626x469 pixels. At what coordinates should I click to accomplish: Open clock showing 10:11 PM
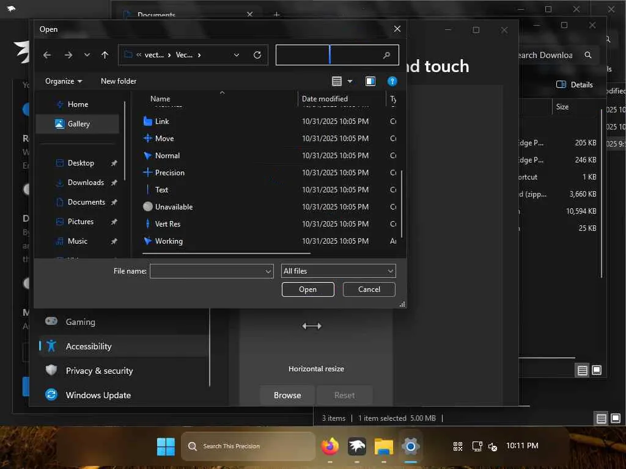tap(522, 446)
